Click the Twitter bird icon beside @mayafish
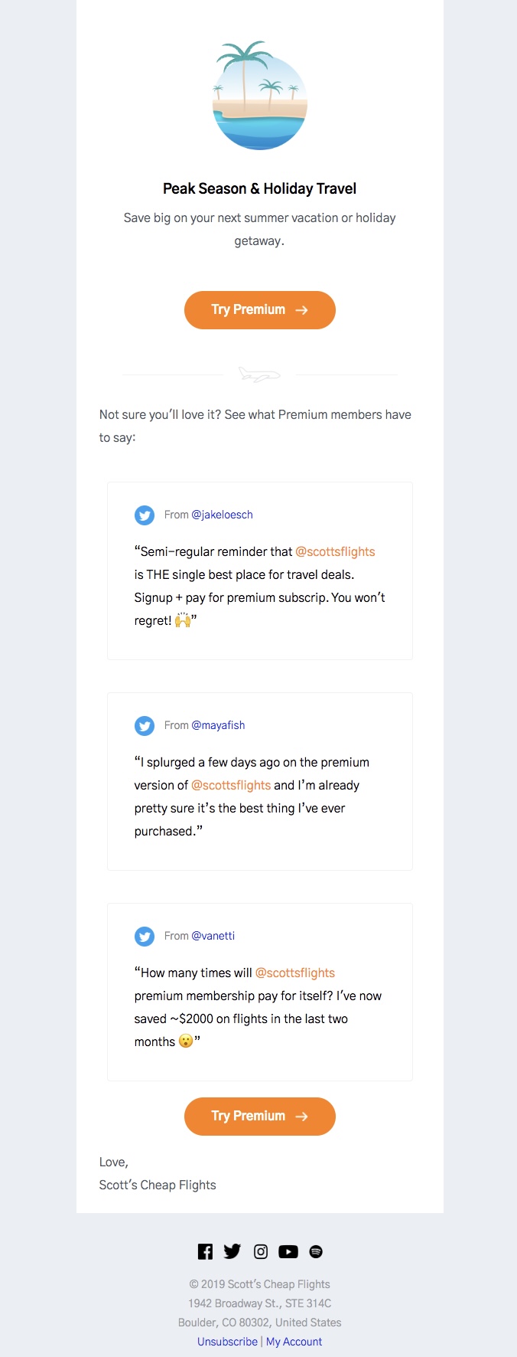Viewport: 517px width, 1357px height. [x=145, y=726]
